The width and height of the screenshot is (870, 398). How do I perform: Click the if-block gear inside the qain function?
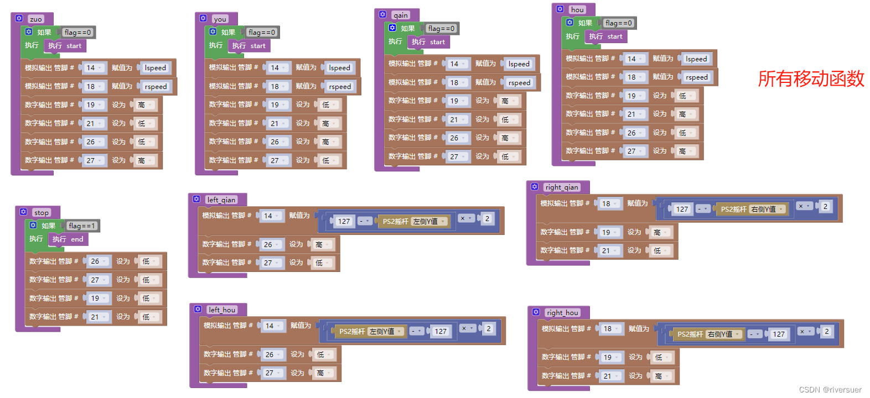pos(392,28)
